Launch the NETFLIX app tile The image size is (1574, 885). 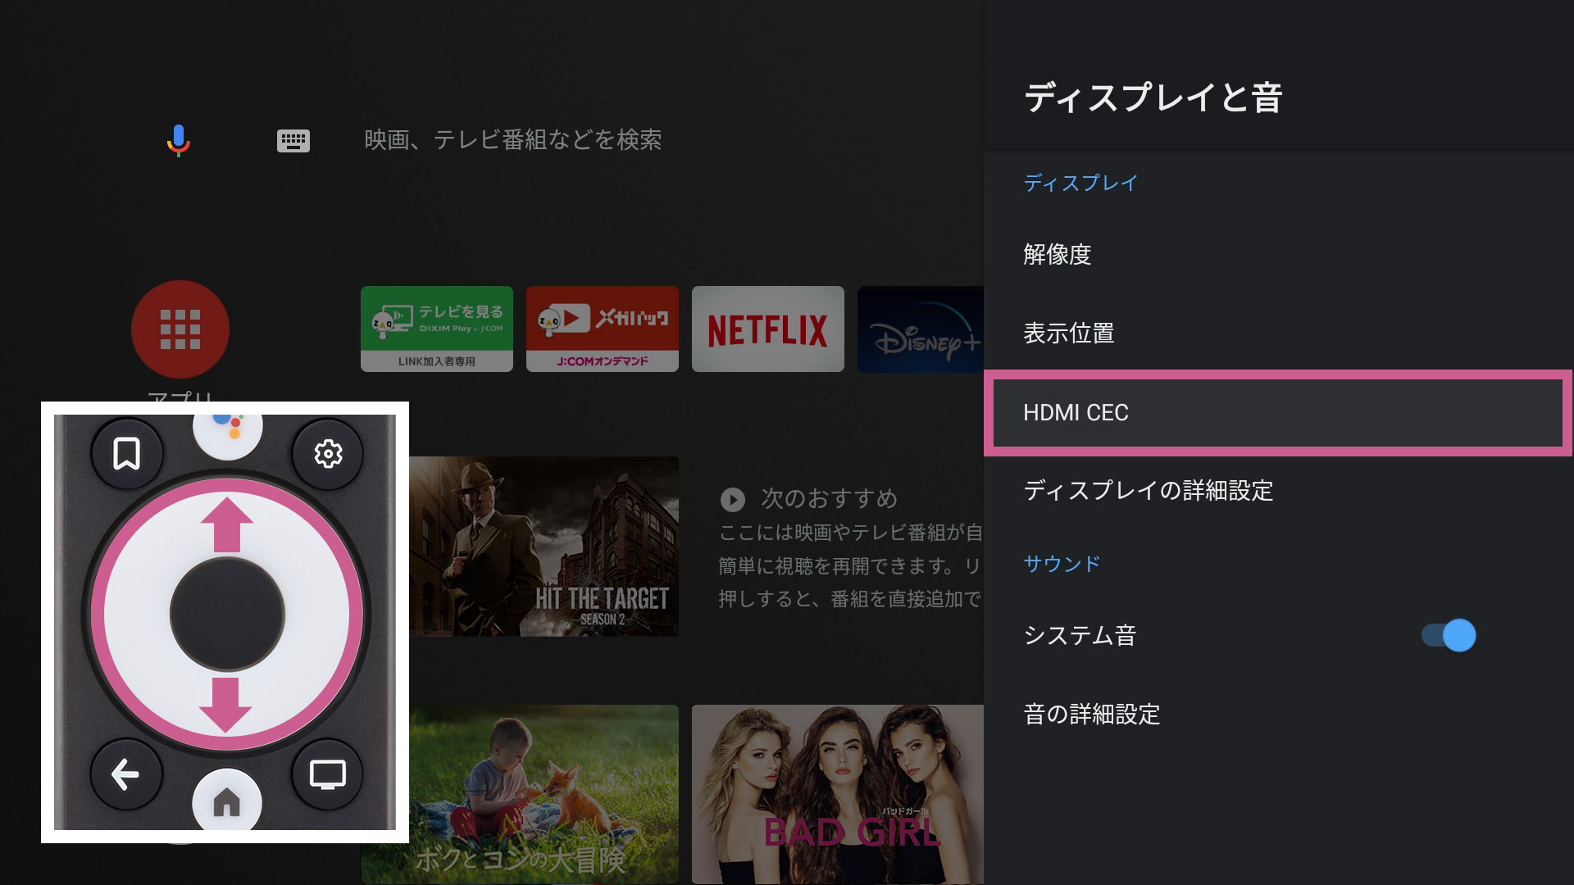coord(768,329)
